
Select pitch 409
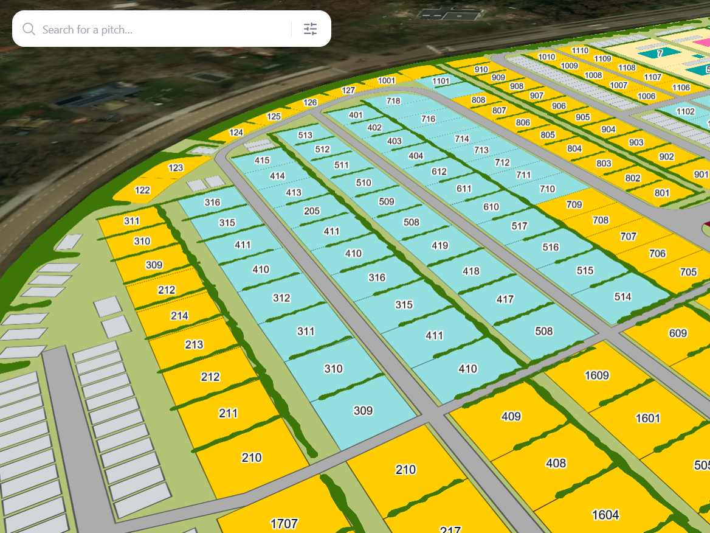click(511, 416)
